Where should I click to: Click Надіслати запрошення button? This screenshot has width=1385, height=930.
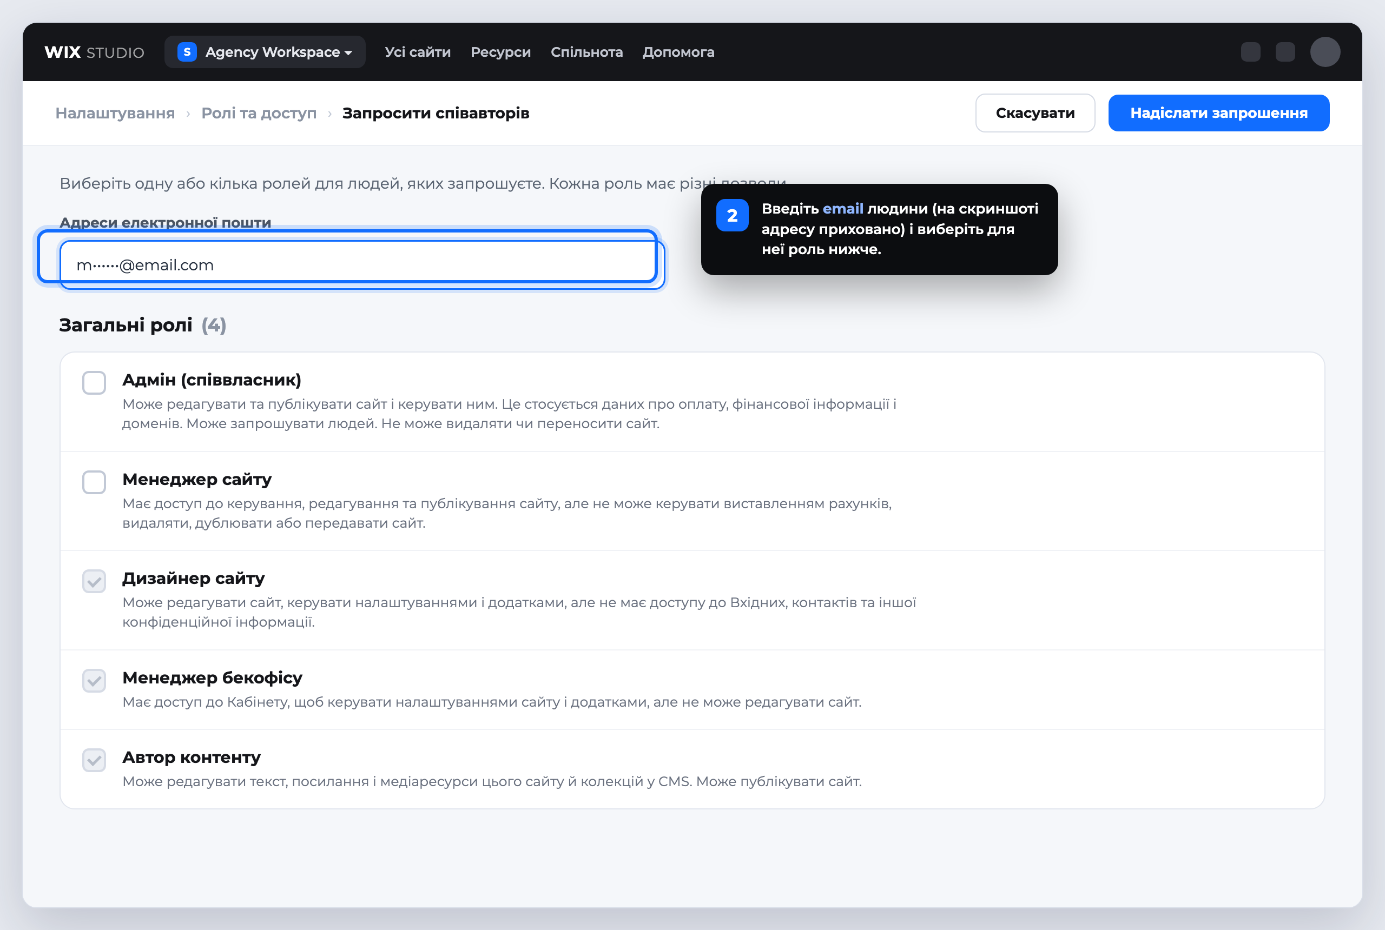(1219, 114)
